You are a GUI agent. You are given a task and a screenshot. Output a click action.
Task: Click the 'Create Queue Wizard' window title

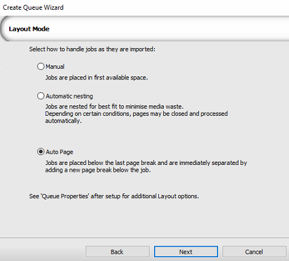(33, 7)
